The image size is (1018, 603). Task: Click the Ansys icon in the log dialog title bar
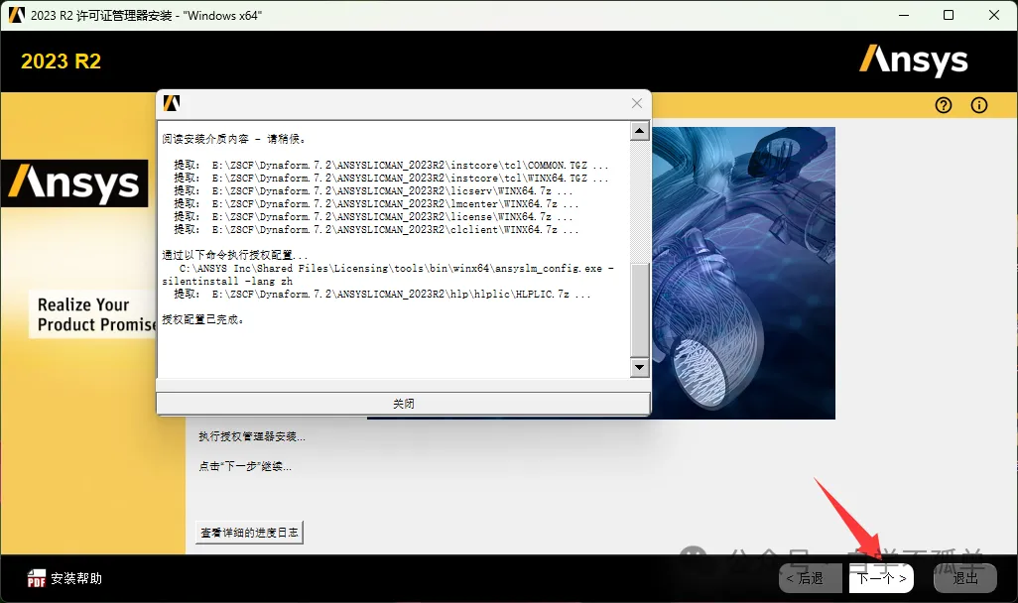pos(172,102)
